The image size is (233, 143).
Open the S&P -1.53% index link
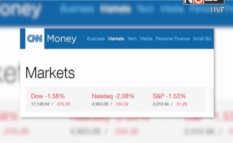point(169,96)
